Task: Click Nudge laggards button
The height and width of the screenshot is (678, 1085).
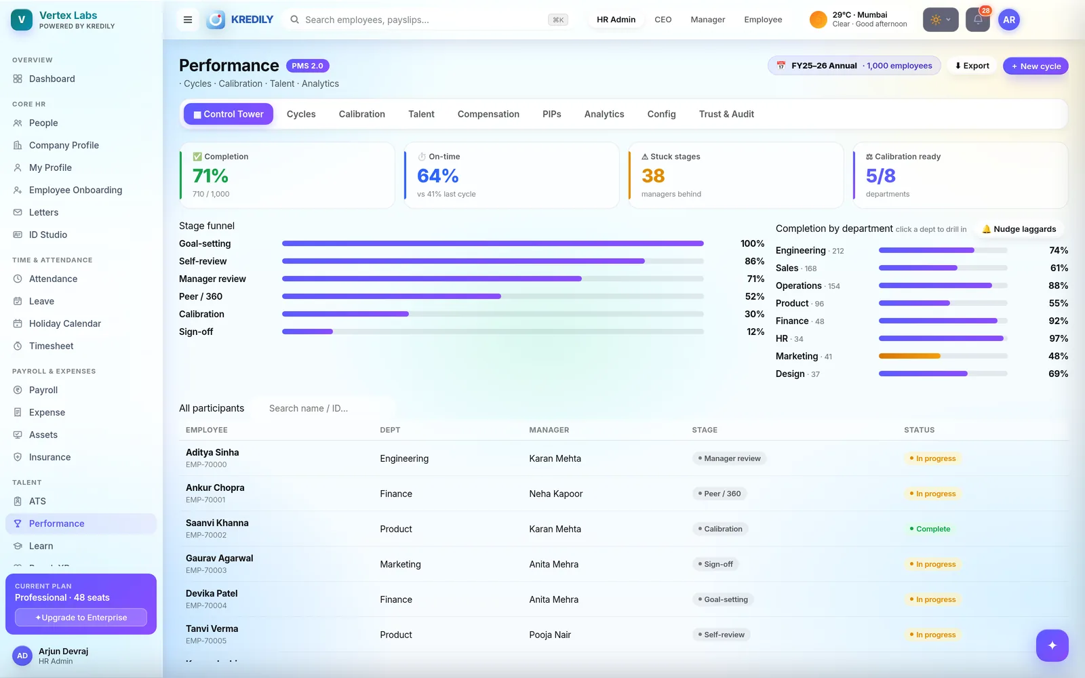Action: [x=1019, y=229]
